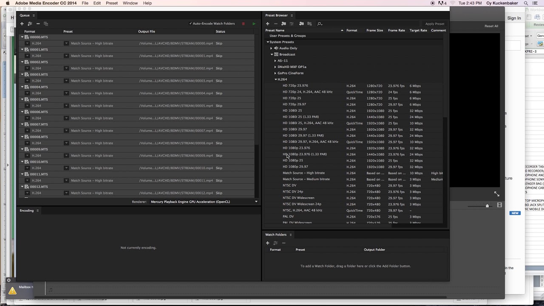Click Apply Preset button

coord(434,24)
